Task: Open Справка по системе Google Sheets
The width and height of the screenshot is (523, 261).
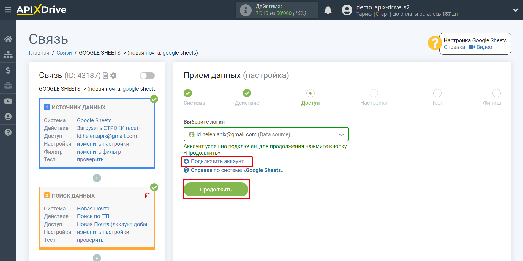Action: (233, 170)
